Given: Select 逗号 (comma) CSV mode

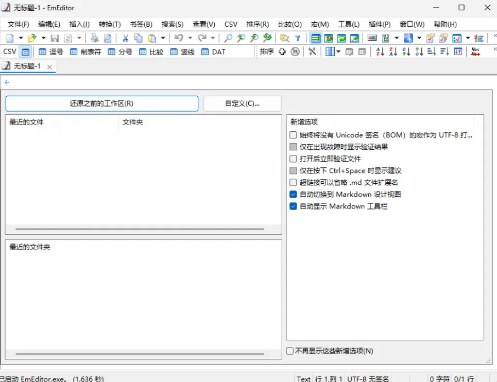Looking at the screenshot, I should [x=50, y=52].
